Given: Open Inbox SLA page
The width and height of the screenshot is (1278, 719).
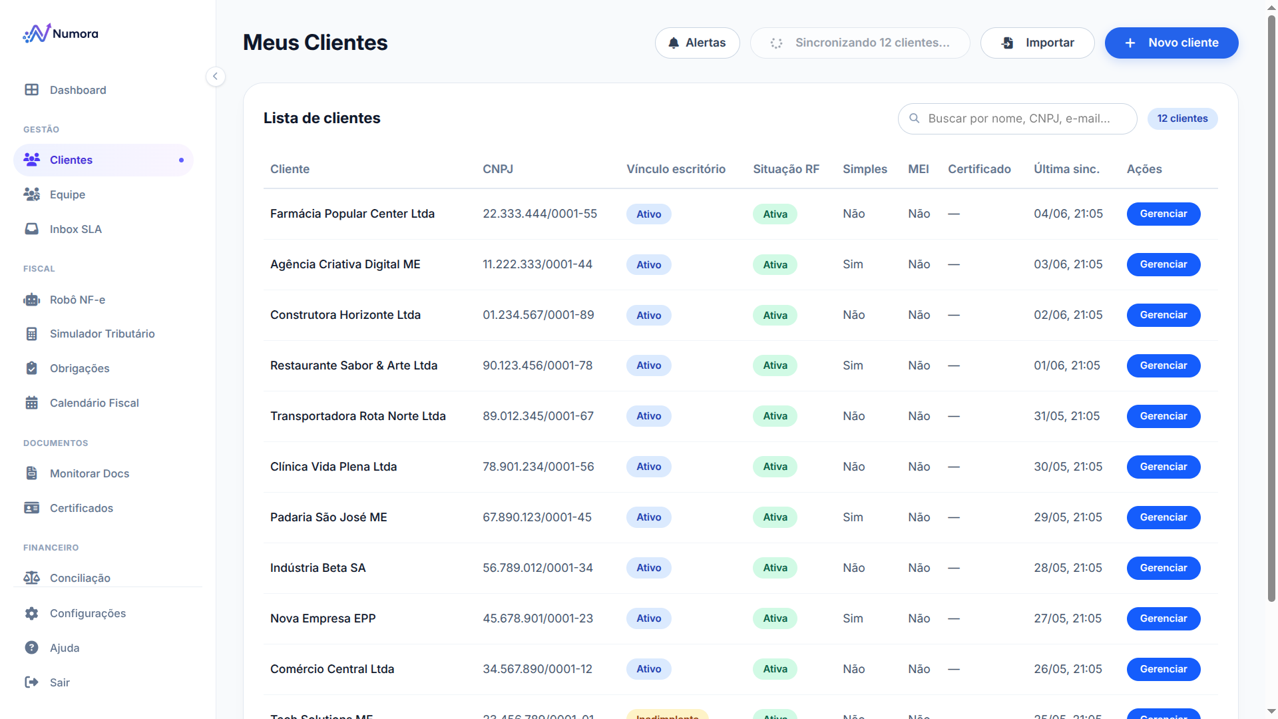Looking at the screenshot, I should pos(103,229).
